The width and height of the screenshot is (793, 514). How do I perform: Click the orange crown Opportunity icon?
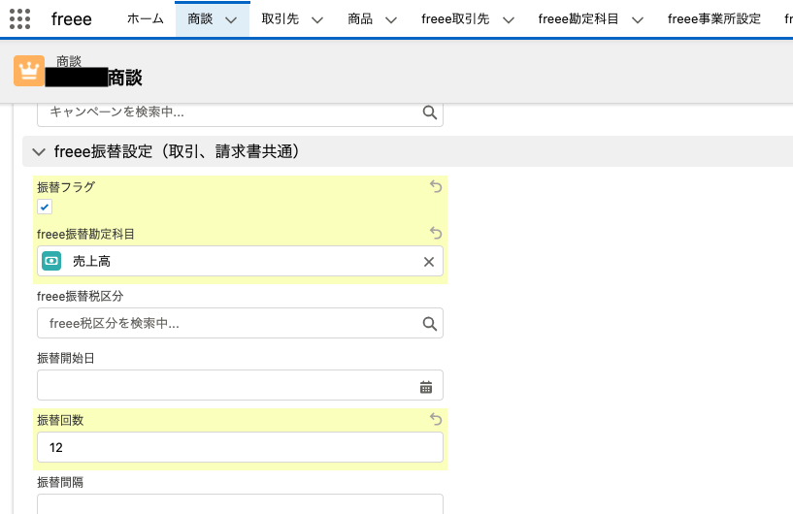pos(29,71)
